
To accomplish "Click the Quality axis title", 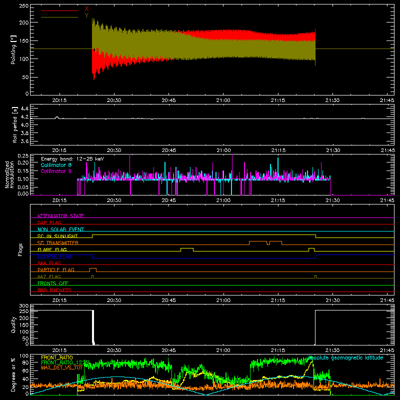I will tap(13, 324).
